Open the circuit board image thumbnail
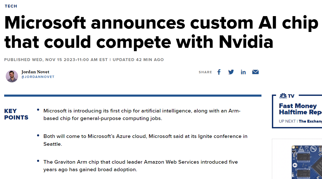The image size is (322, 179). click(306, 162)
